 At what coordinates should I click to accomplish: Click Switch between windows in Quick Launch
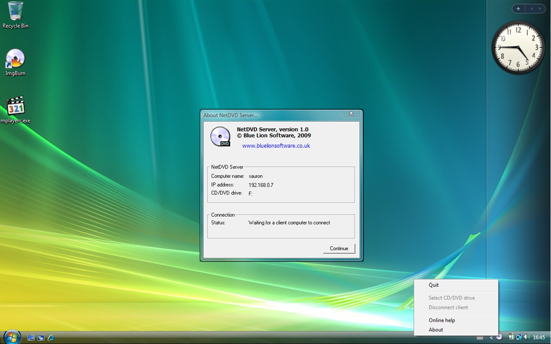tap(41, 338)
